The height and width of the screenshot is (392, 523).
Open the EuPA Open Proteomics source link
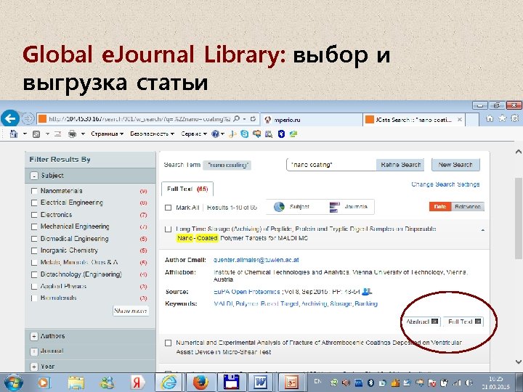(246, 292)
